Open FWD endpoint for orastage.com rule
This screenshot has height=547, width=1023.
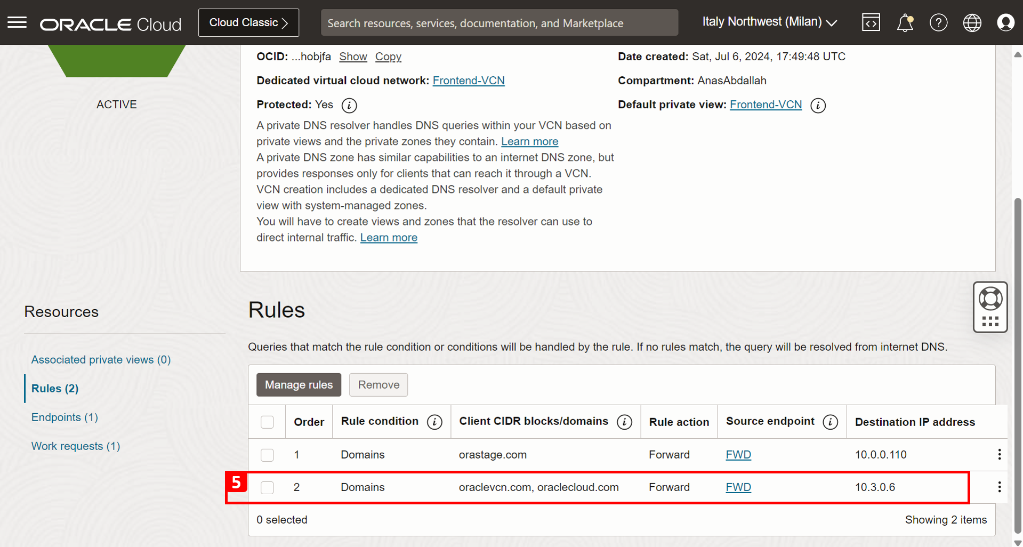click(x=738, y=455)
